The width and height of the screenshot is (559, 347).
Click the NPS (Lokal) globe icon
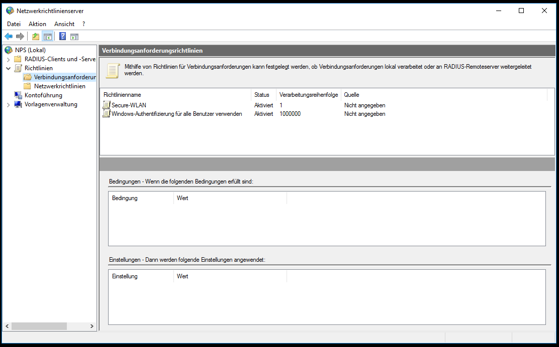click(9, 50)
